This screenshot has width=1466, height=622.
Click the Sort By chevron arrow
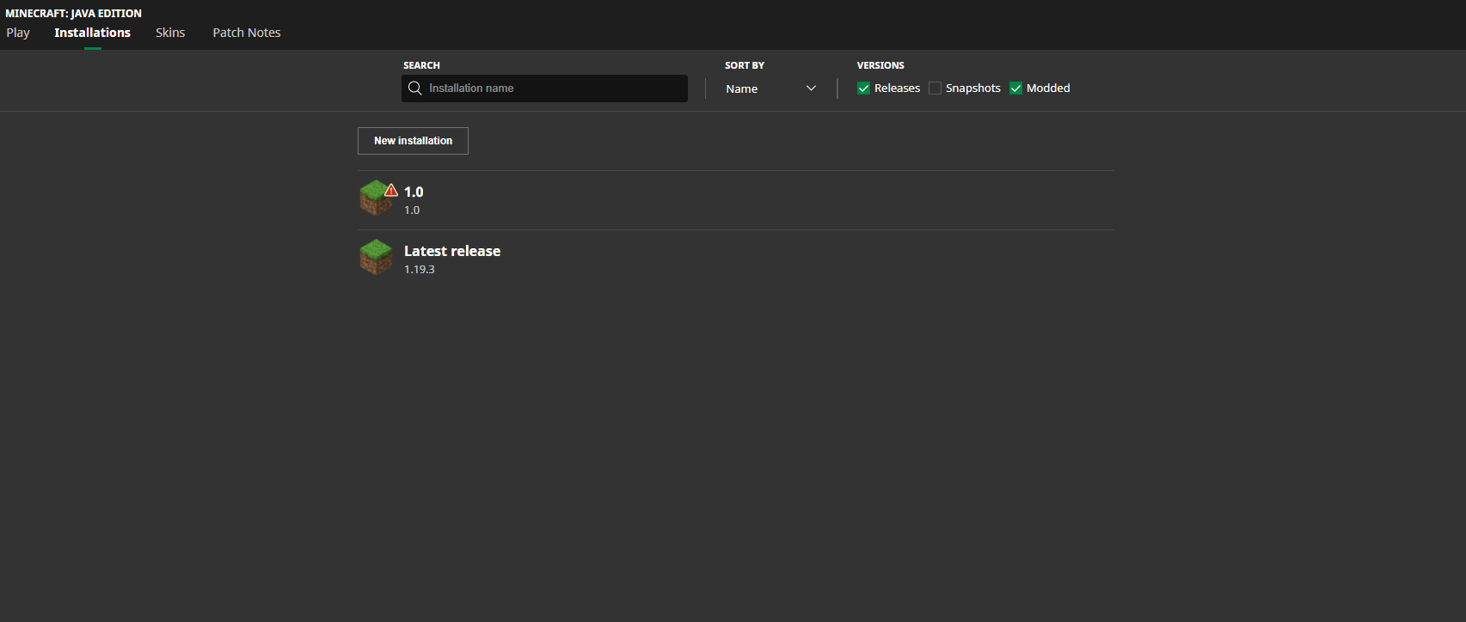[811, 88]
